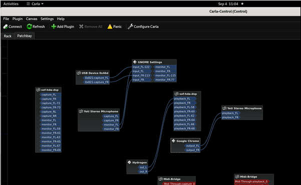Select GNOME Settings input_FL-122 port

(142, 67)
